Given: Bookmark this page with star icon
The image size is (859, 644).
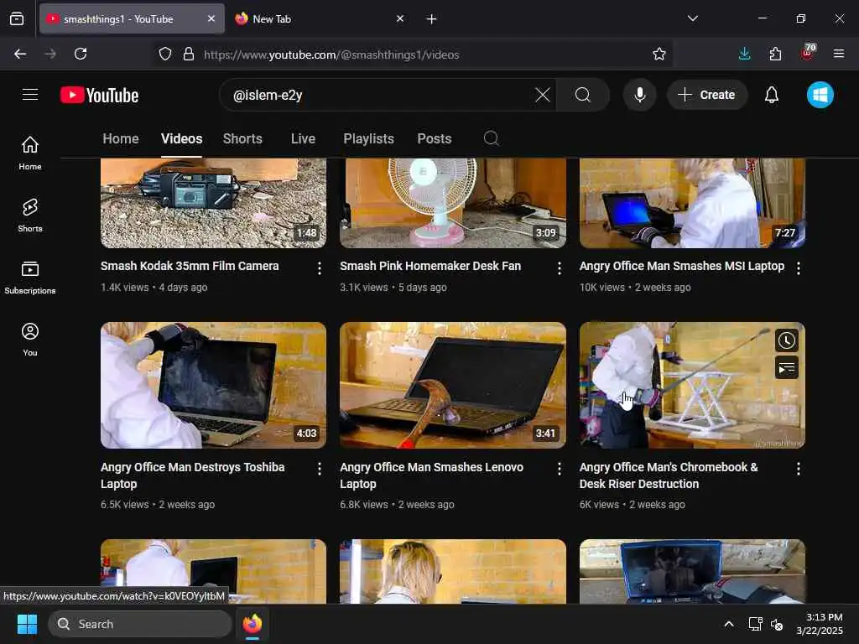Looking at the screenshot, I should [x=659, y=54].
